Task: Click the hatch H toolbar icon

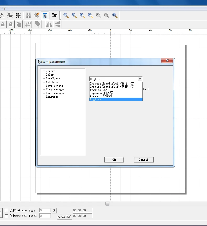Action: click(28, 15)
